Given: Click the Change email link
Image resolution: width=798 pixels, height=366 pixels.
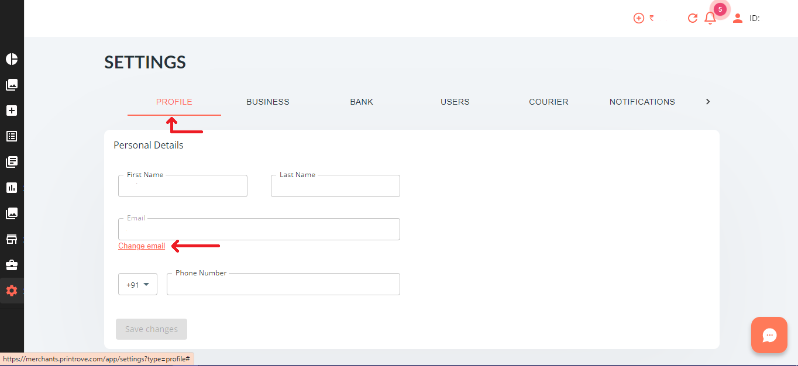Looking at the screenshot, I should point(142,246).
